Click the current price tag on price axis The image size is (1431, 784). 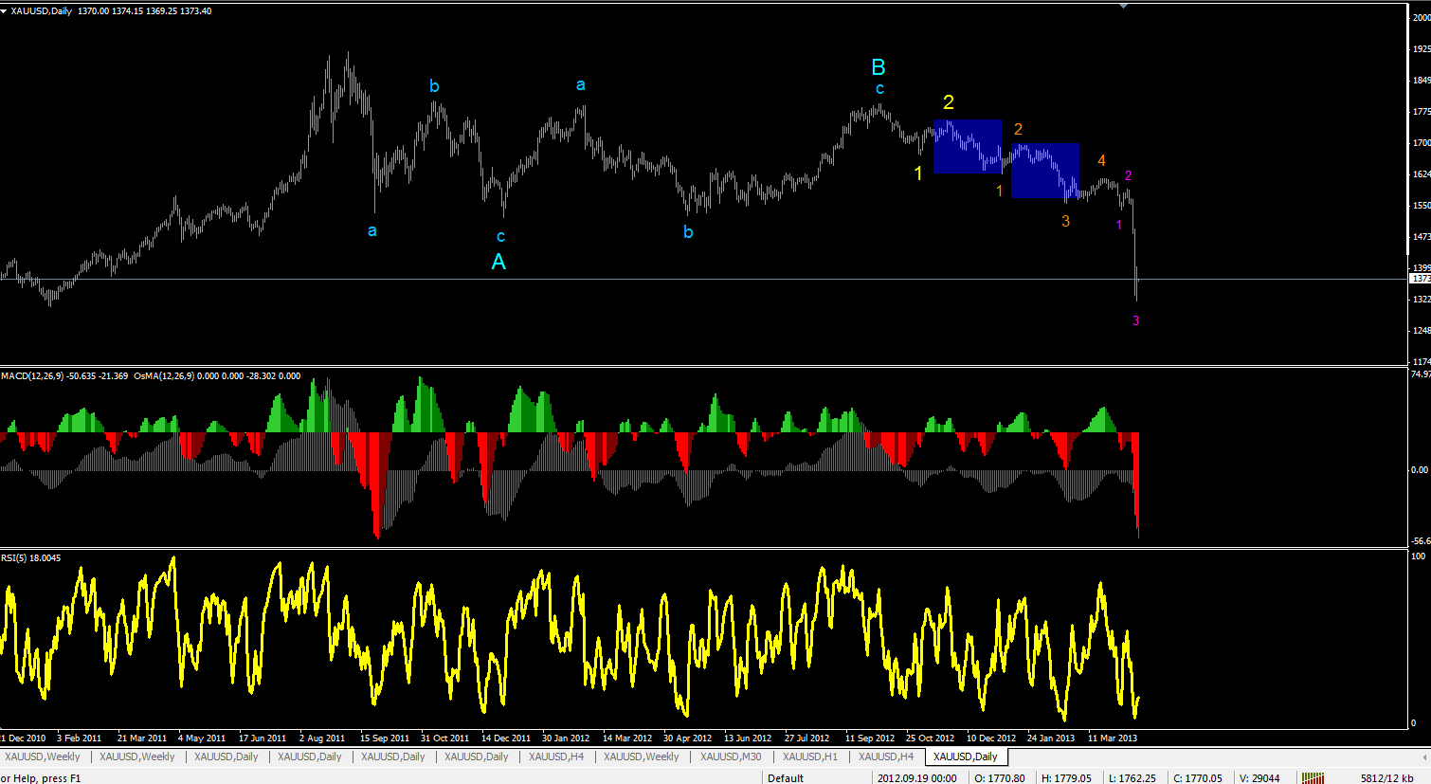click(1421, 279)
